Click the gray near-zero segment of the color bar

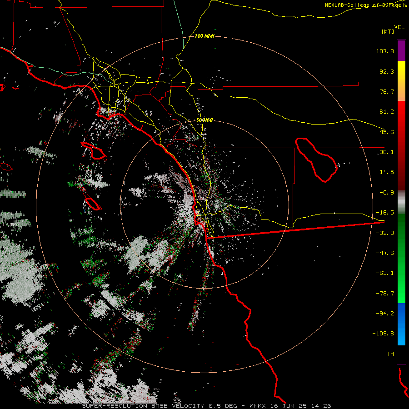click(x=401, y=202)
